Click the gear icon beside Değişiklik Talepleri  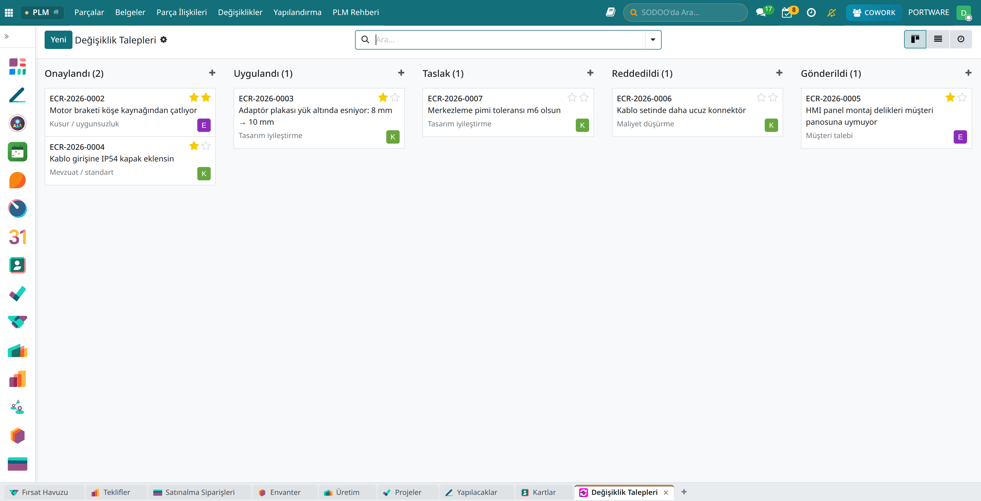point(163,40)
